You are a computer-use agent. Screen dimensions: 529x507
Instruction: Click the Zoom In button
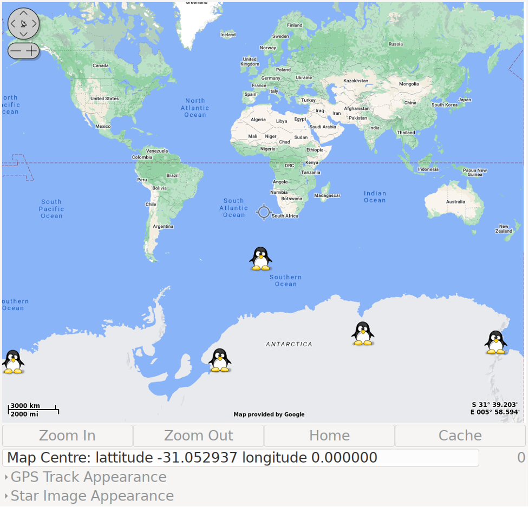68,436
